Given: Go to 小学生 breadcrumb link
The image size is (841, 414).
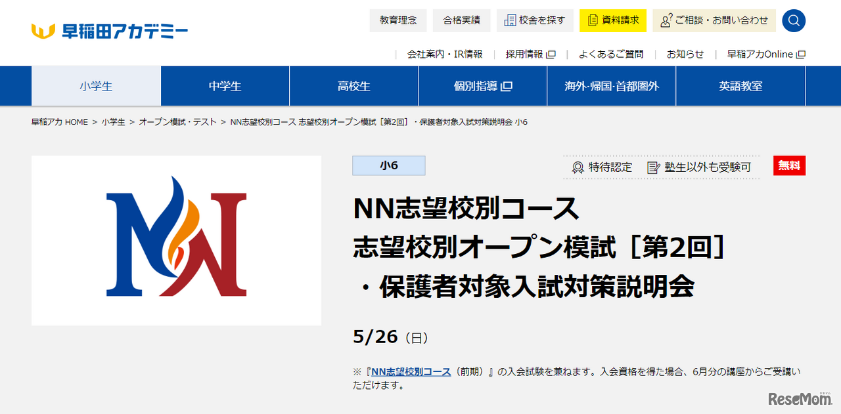Looking at the screenshot, I should click(113, 122).
